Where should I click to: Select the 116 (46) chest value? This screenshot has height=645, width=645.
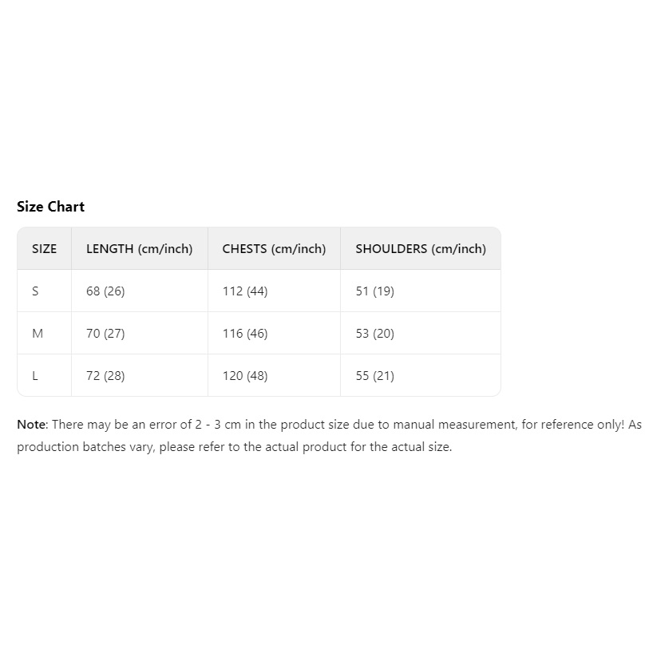245,334
